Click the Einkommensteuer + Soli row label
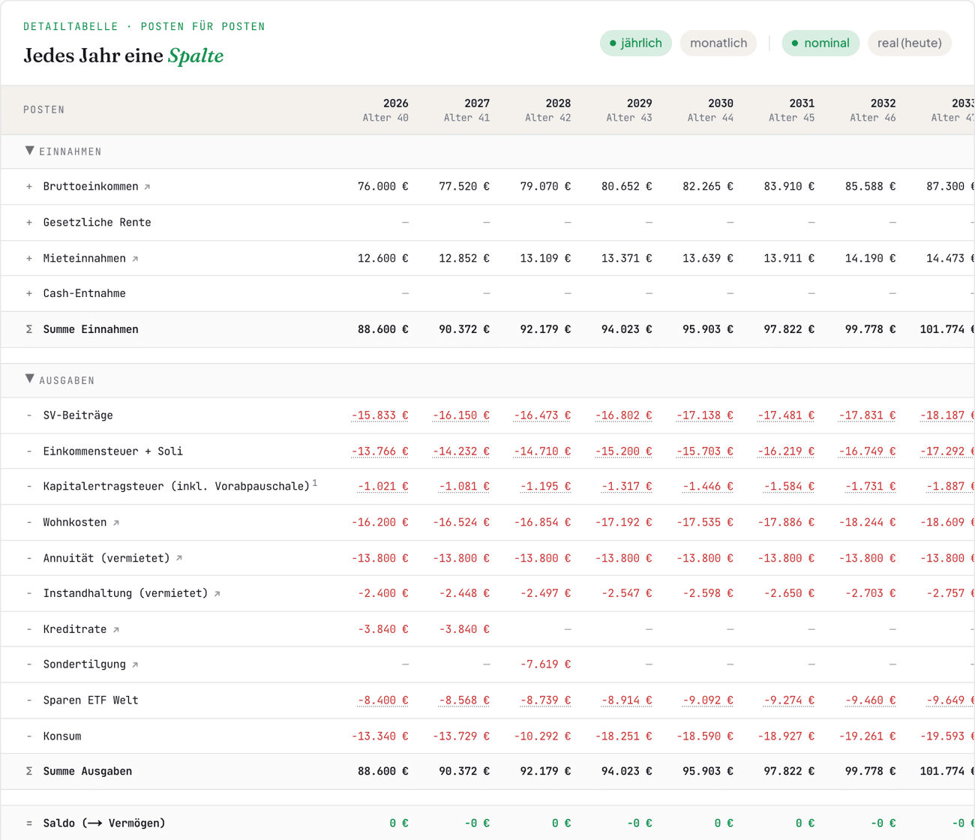This screenshot has width=975, height=840. click(x=113, y=451)
